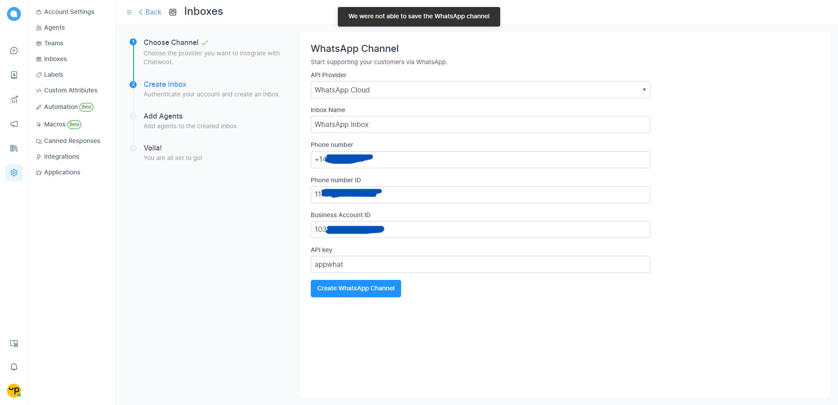Collapse the settings sidebar with the hamburger icon
The image size is (838, 405).
(x=129, y=12)
